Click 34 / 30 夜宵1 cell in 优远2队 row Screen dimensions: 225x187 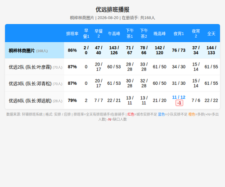(x=179, y=67)
